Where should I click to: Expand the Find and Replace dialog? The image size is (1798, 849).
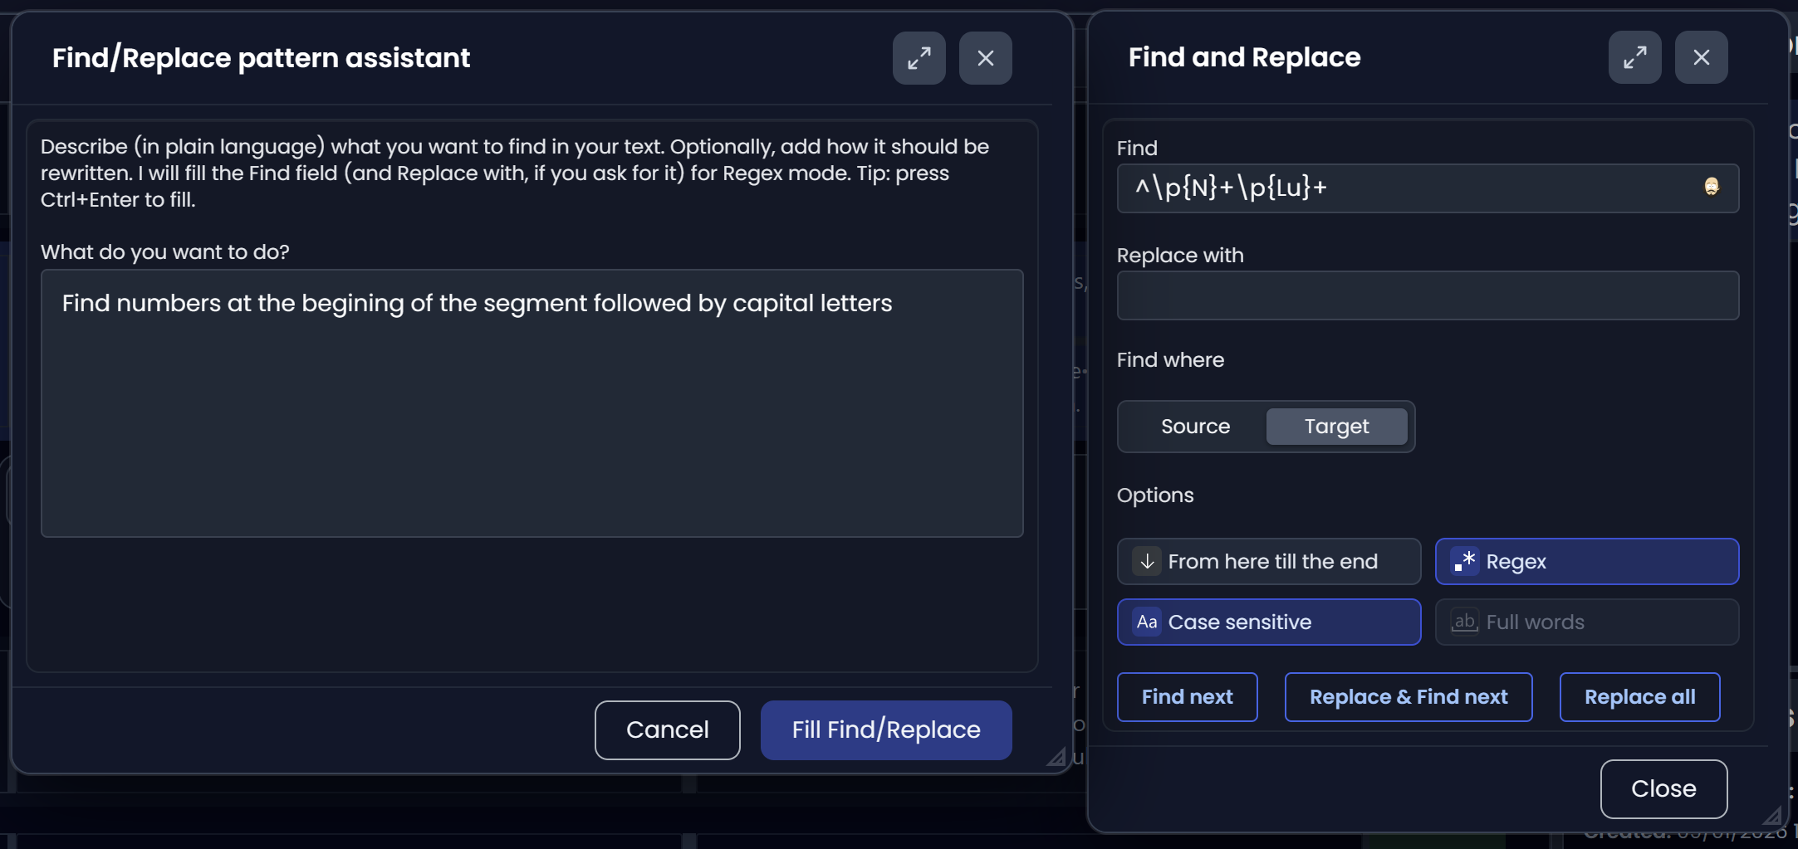pos(1634,56)
